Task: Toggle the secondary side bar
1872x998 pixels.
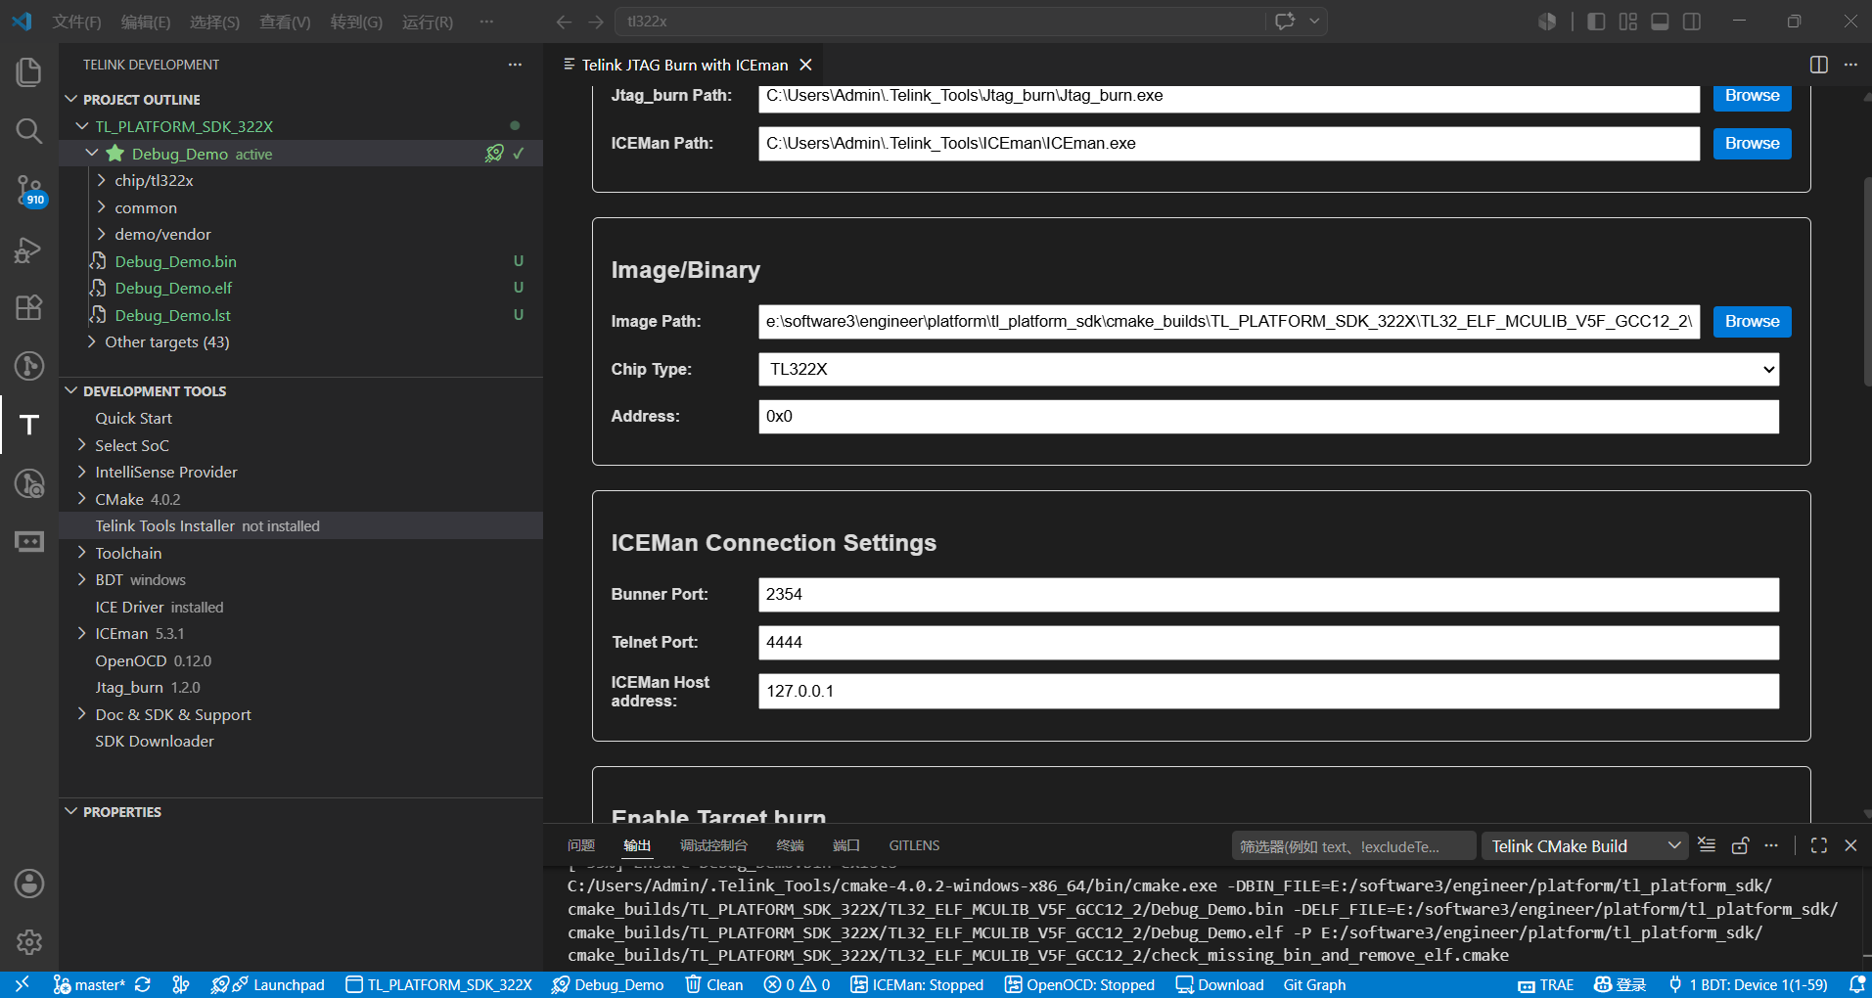Action: coord(1692,22)
